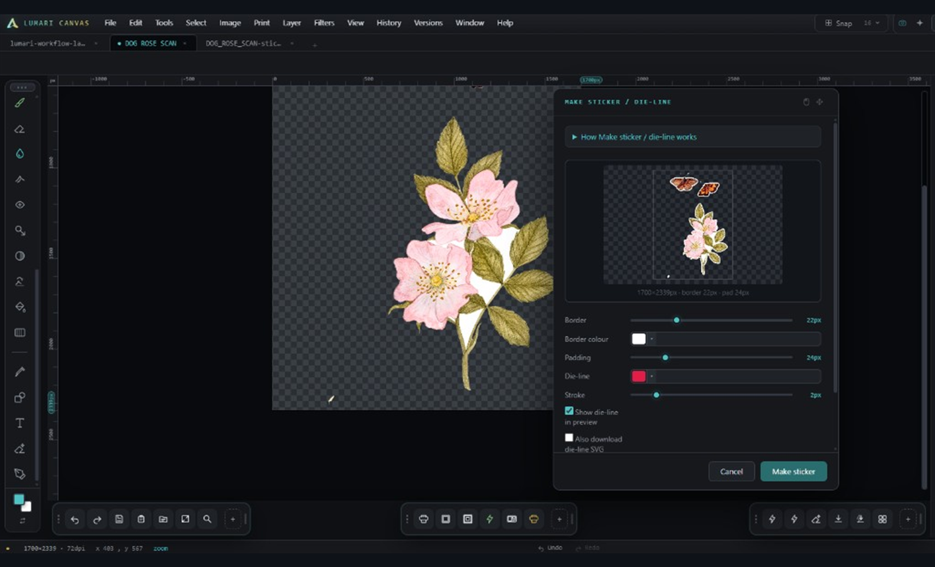Click the printer icon in center toolbar
The height and width of the screenshot is (567, 935).
[423, 519]
